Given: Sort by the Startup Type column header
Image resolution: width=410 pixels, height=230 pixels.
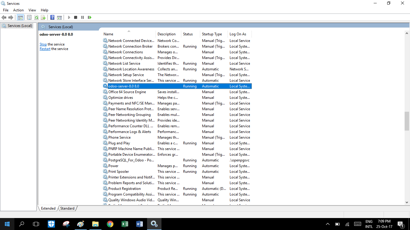Looking at the screenshot, I should tap(214, 34).
